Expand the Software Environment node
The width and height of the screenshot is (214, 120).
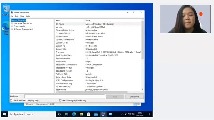12,29
